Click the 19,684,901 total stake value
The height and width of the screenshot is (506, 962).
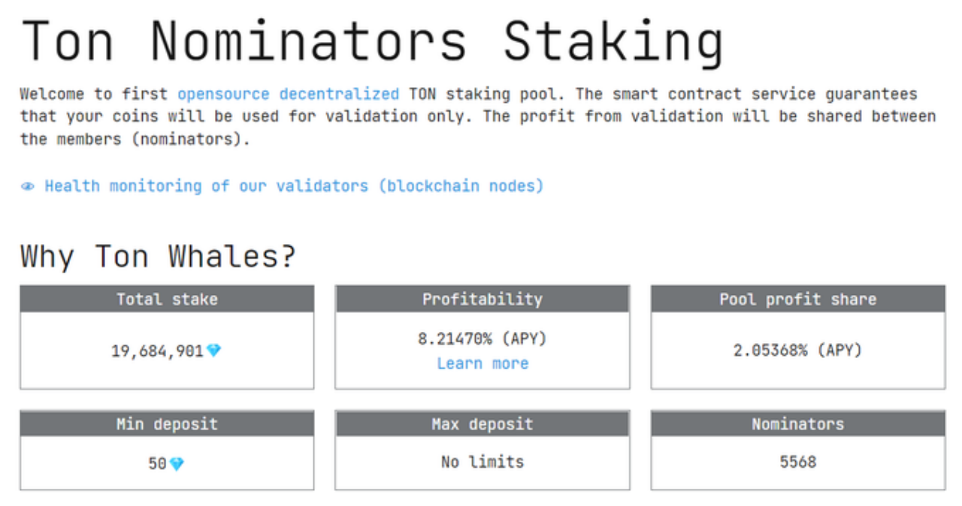coord(158,351)
